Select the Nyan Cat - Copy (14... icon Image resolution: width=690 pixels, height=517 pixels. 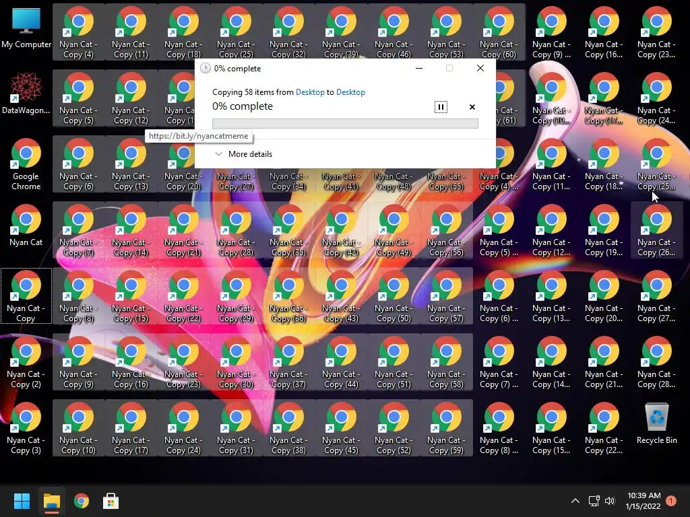[551, 361]
